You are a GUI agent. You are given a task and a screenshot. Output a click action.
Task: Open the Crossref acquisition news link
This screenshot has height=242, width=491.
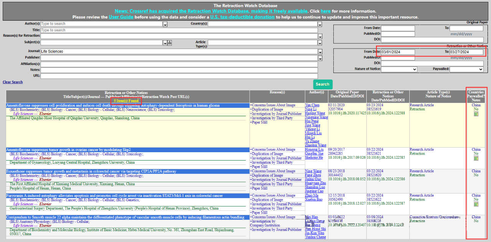pos(211,11)
